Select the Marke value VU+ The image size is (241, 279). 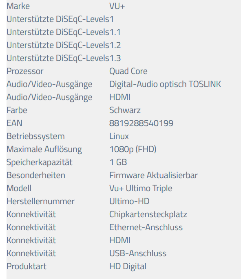(117, 6)
